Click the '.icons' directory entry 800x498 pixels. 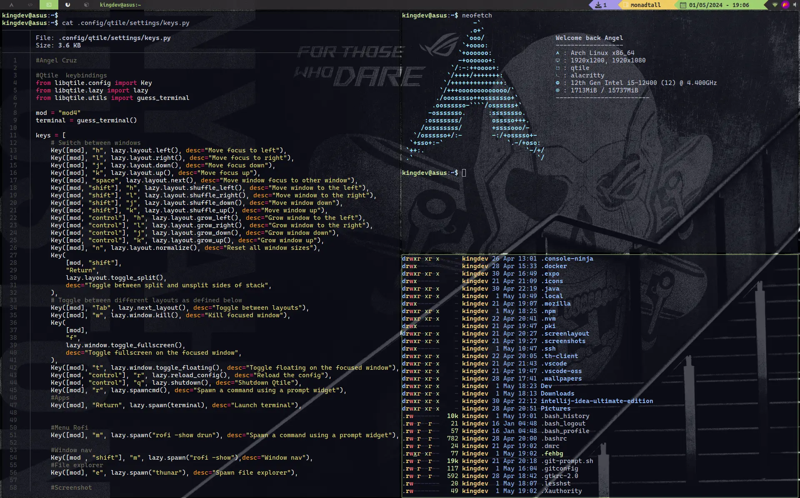(x=552, y=281)
